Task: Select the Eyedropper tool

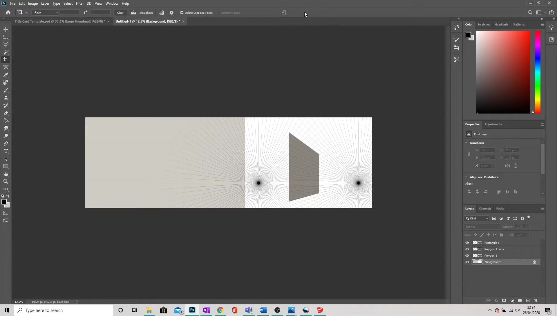Action: point(6,75)
